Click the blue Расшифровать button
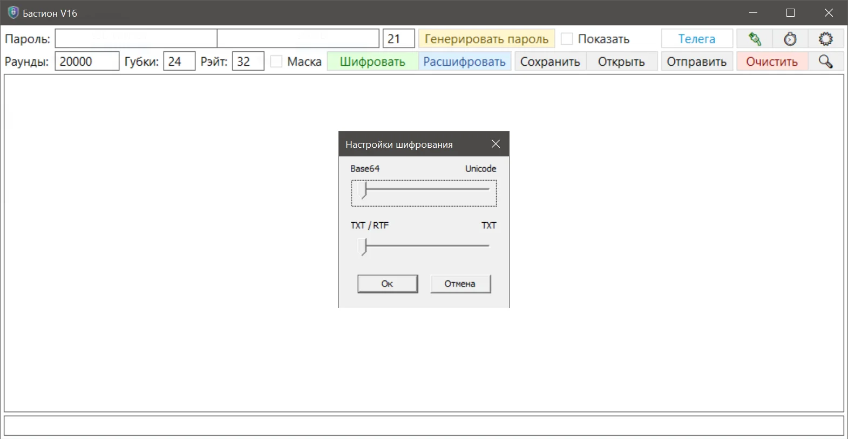The image size is (848, 439). pos(464,61)
